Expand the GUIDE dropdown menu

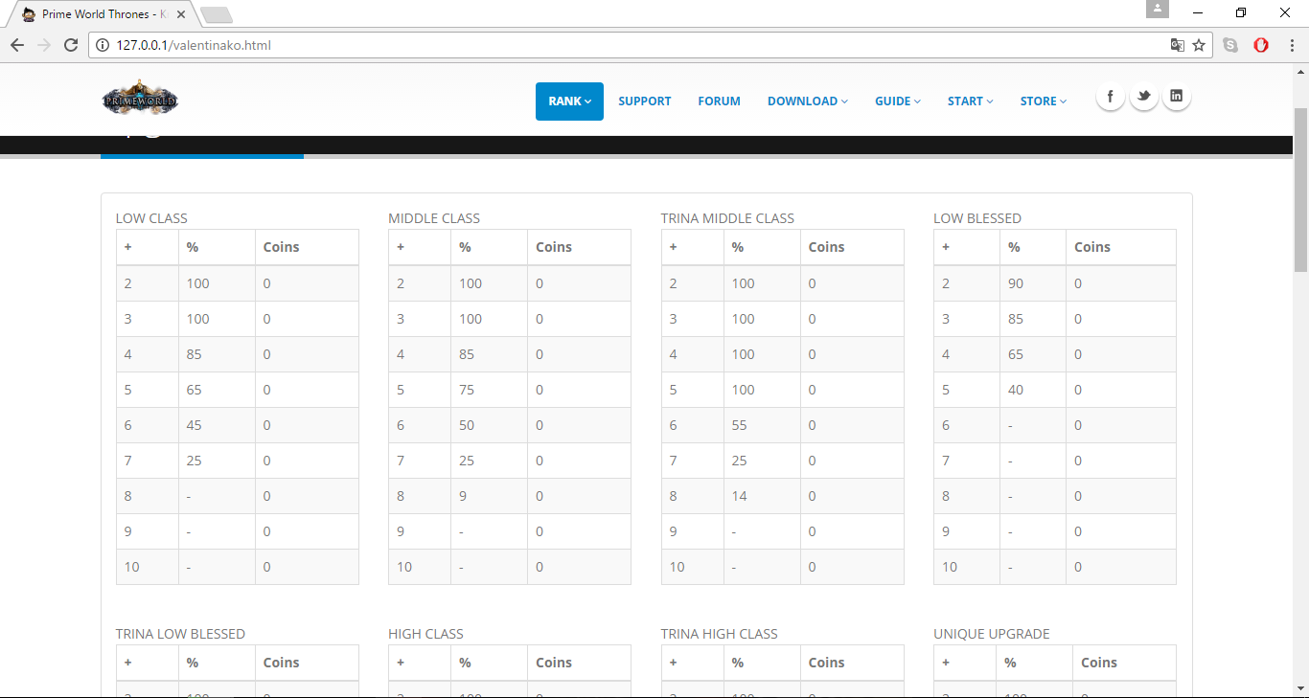coord(898,101)
